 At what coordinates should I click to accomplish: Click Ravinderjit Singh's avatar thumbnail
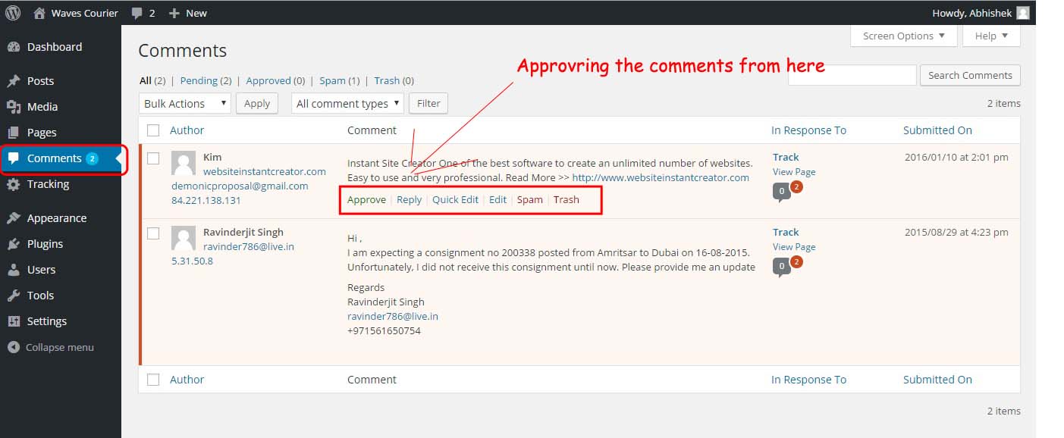pyautogui.click(x=184, y=238)
